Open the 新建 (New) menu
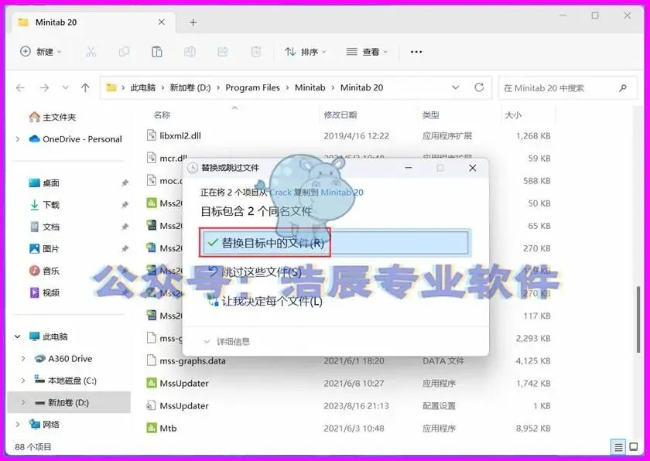Viewport: 650px width, 461px height. point(40,52)
